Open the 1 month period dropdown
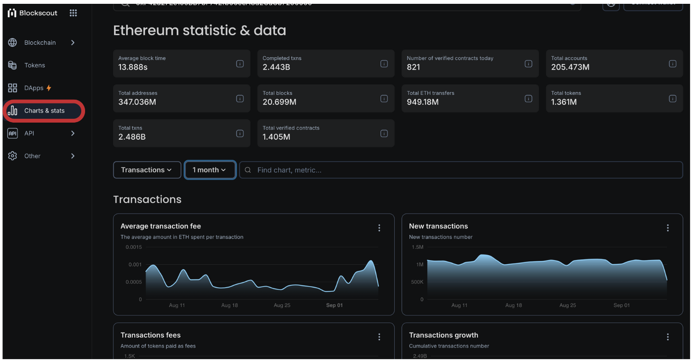691x363 pixels. [210, 170]
